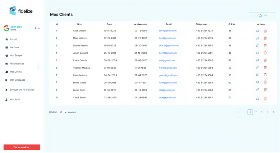Edit the Lucas Petit client
This screenshot has height=153, width=280.
(x=257, y=90)
